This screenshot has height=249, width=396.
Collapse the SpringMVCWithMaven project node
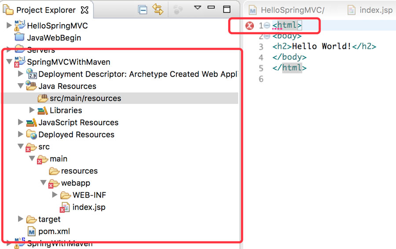9,62
